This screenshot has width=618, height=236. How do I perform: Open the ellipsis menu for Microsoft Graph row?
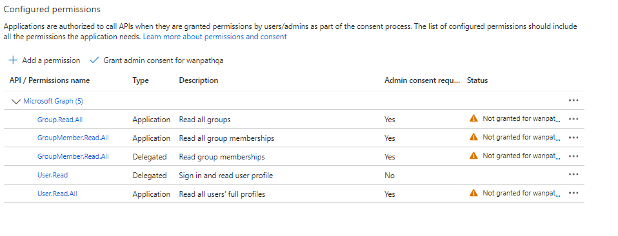pos(573,100)
